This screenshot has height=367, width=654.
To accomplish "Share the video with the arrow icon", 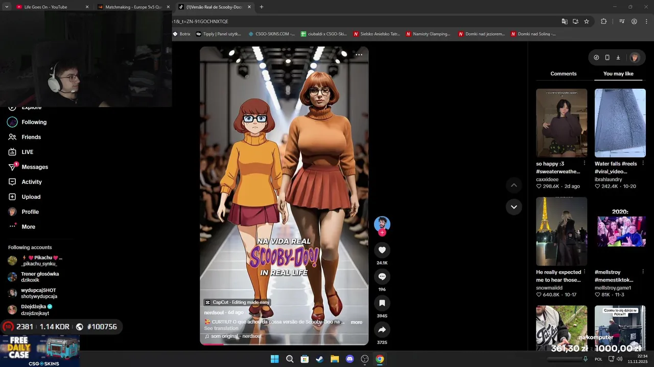I will (x=382, y=329).
